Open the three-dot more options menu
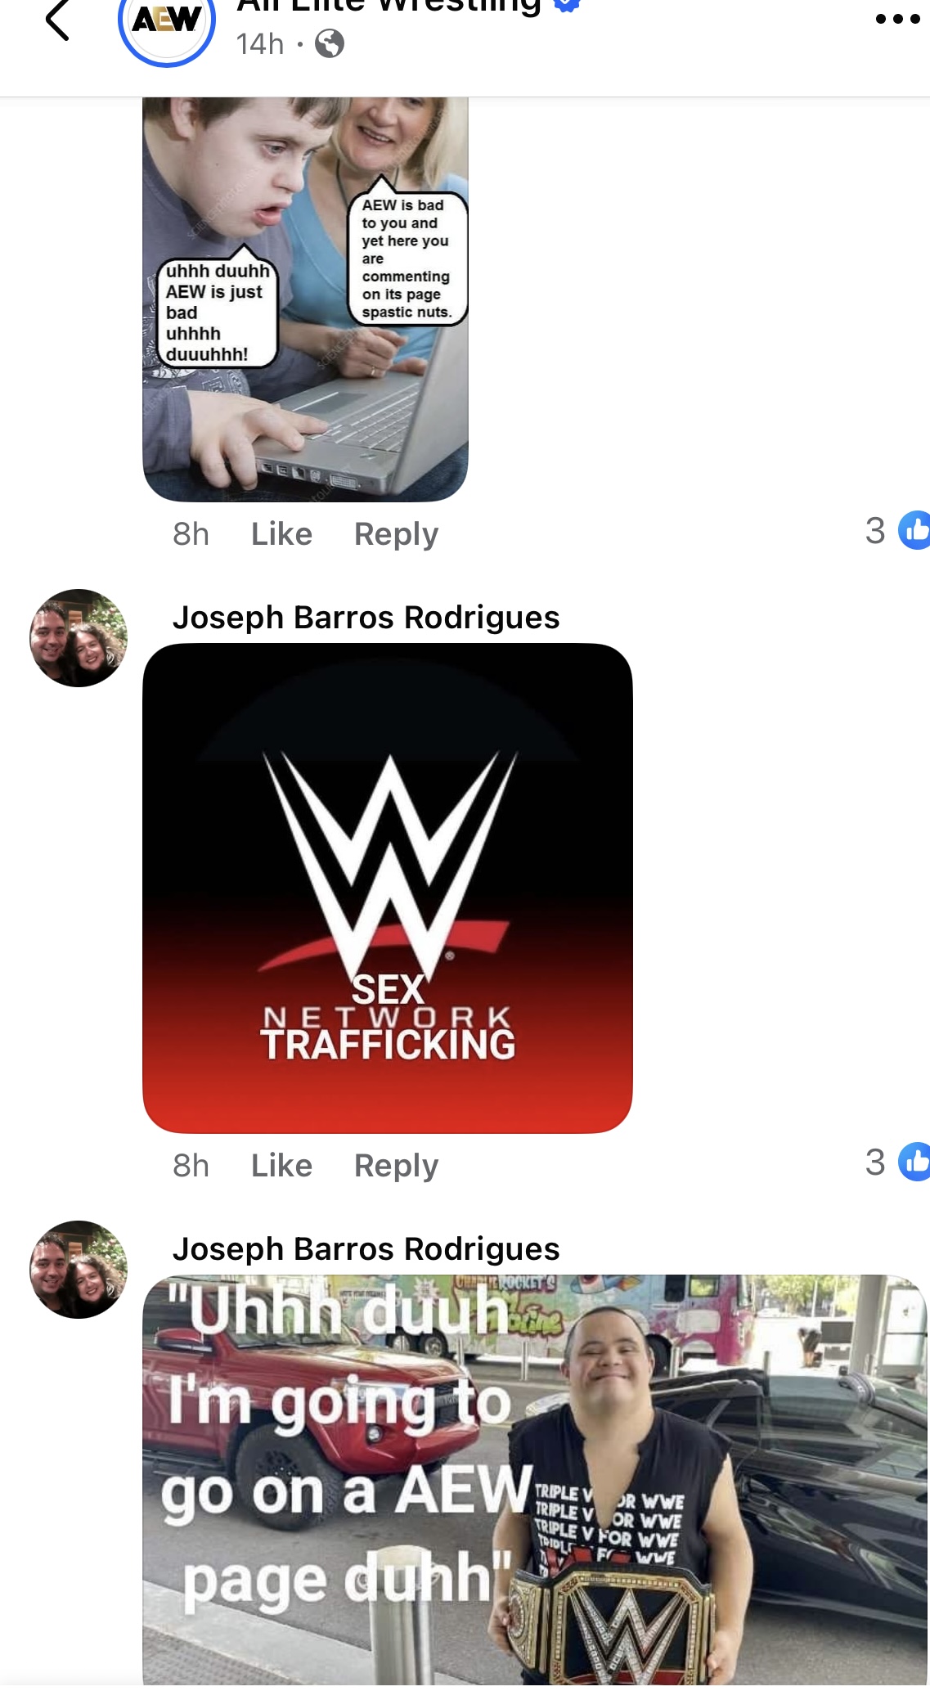Viewport: 930px width, 1691px height. [x=897, y=19]
